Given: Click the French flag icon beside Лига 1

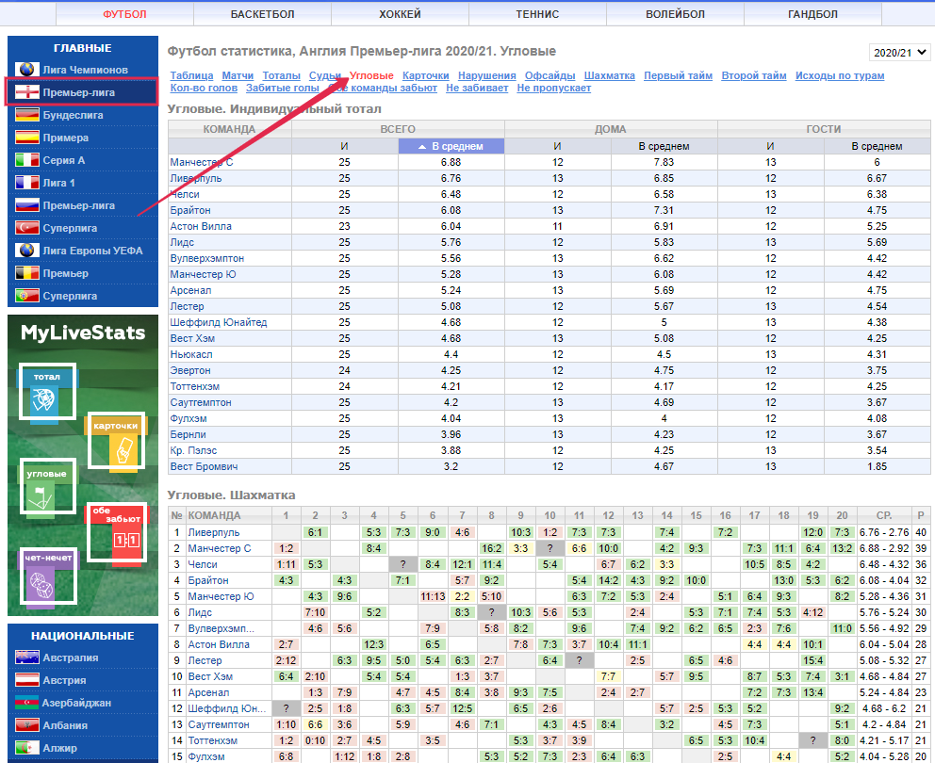Looking at the screenshot, I should point(27,183).
